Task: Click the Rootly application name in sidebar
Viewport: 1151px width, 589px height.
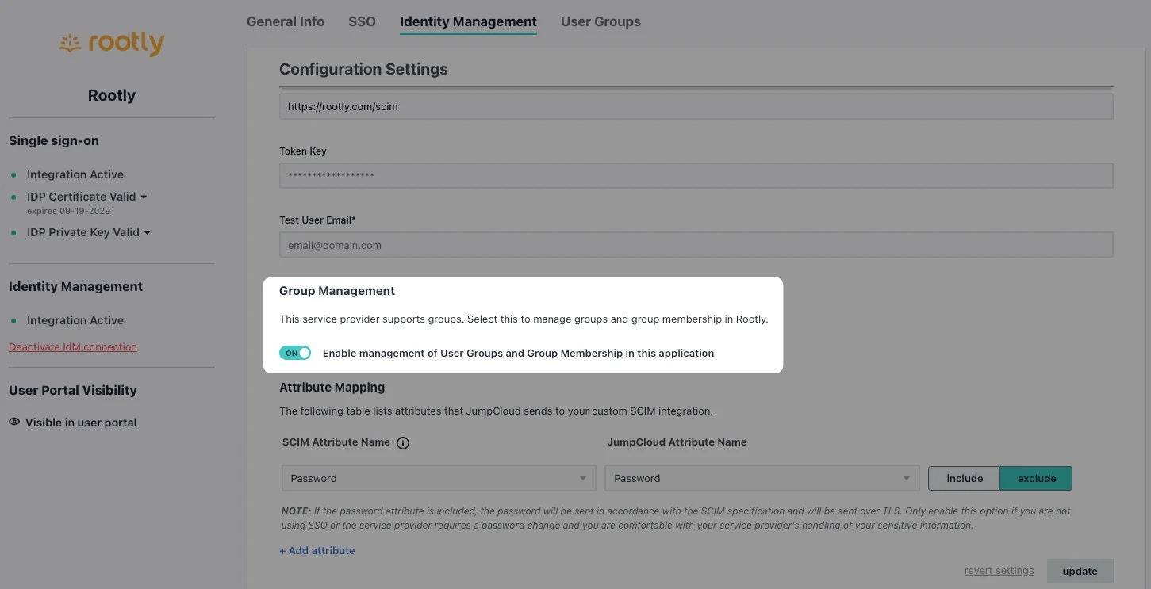Action: tap(111, 95)
